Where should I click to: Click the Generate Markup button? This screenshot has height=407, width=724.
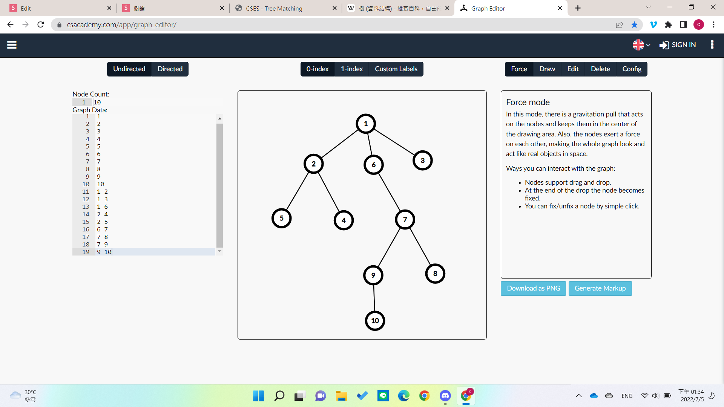[600, 288]
